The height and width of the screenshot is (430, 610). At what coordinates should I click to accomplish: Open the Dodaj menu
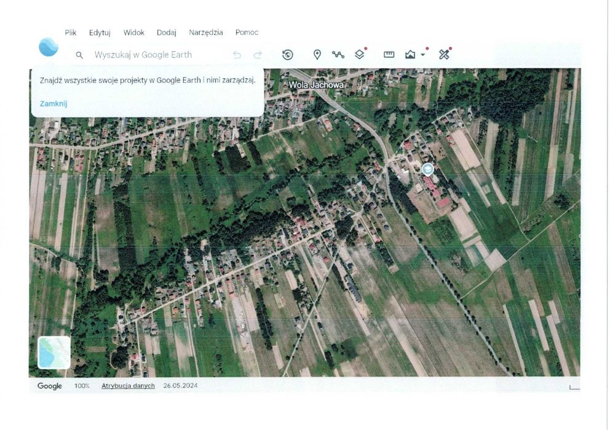pyautogui.click(x=167, y=33)
